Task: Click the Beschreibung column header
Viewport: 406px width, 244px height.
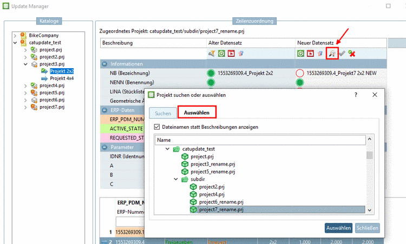Action: [153, 43]
